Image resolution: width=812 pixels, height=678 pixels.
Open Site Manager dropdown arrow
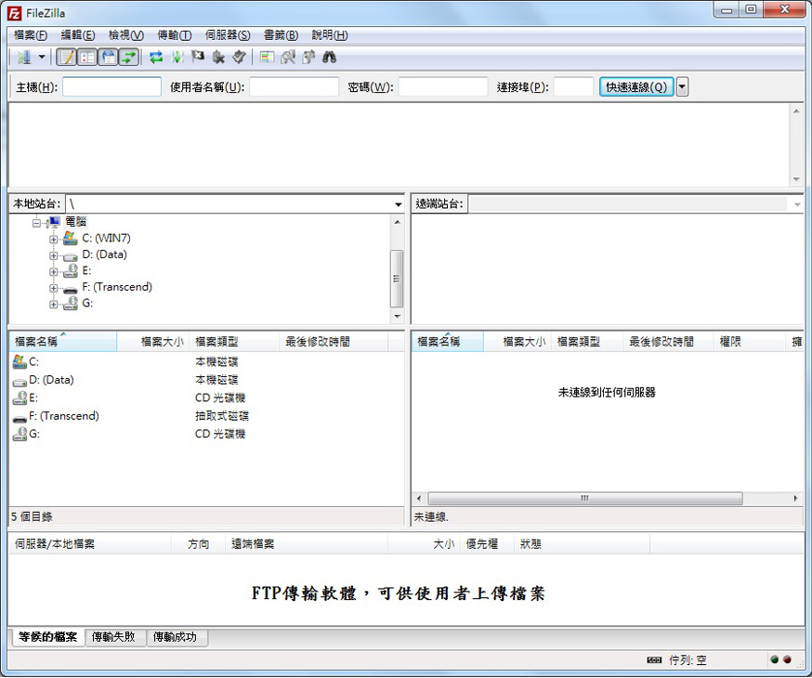tap(42, 58)
